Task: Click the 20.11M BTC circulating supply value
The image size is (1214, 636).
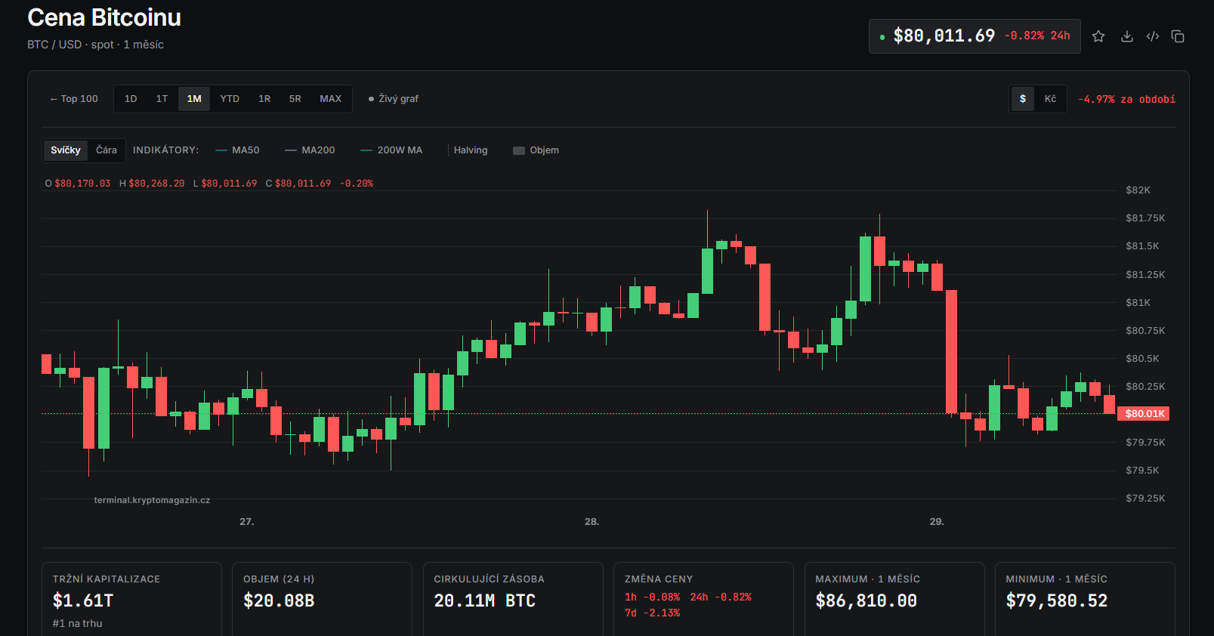Action: [x=484, y=600]
